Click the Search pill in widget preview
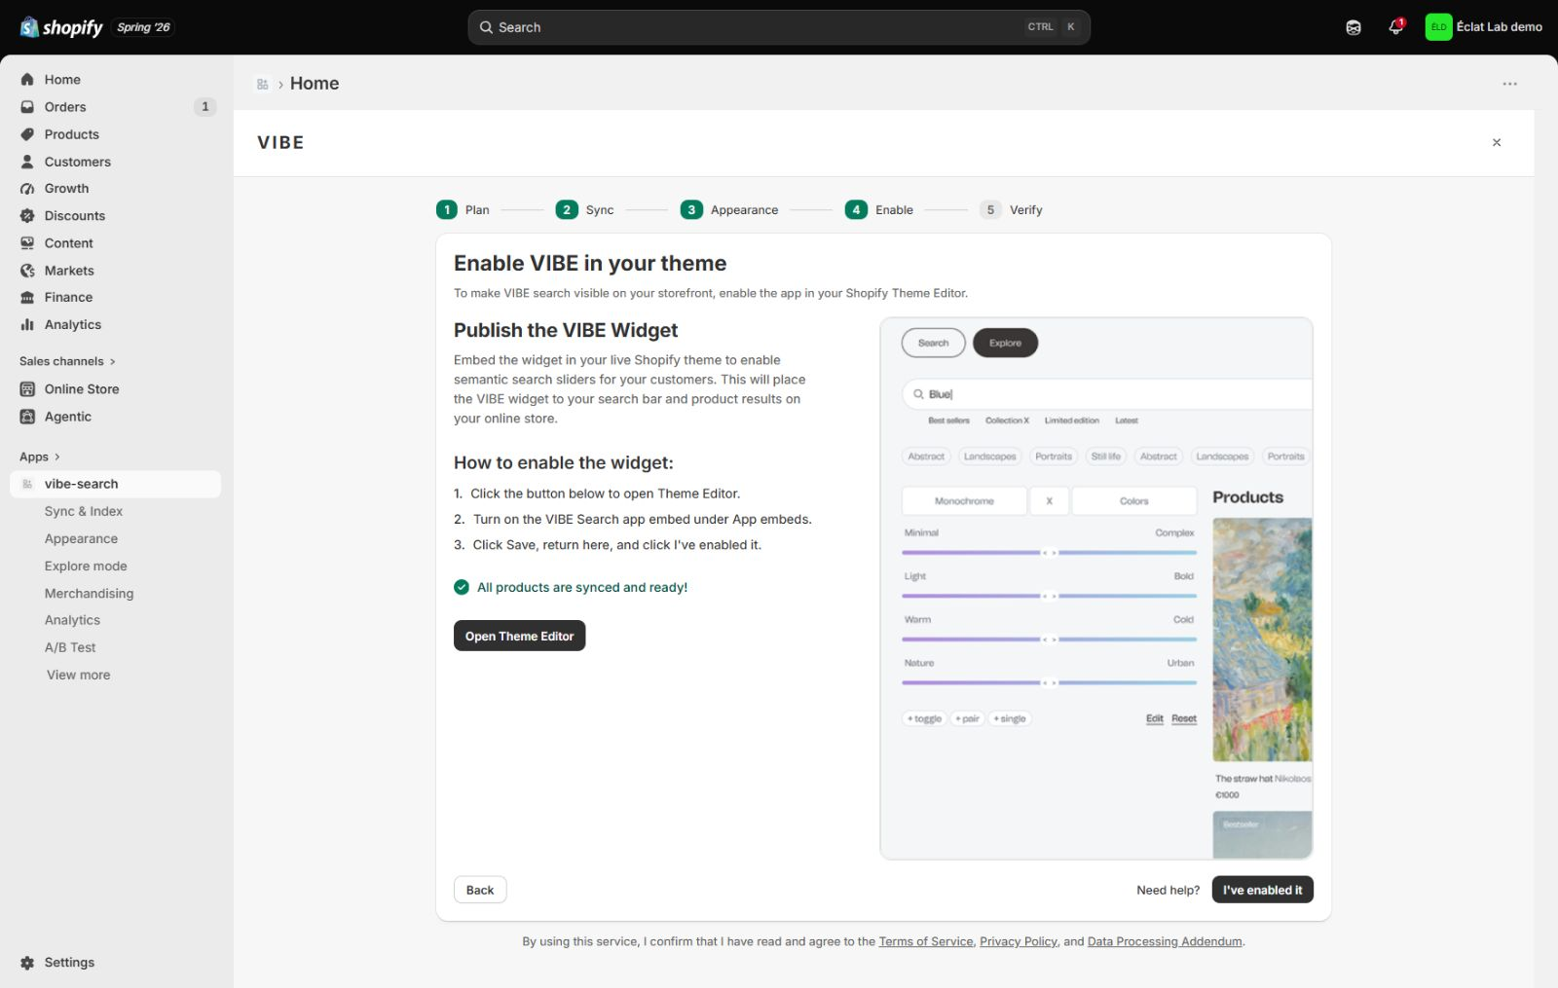Viewport: 1558px width, 988px height. (x=933, y=343)
